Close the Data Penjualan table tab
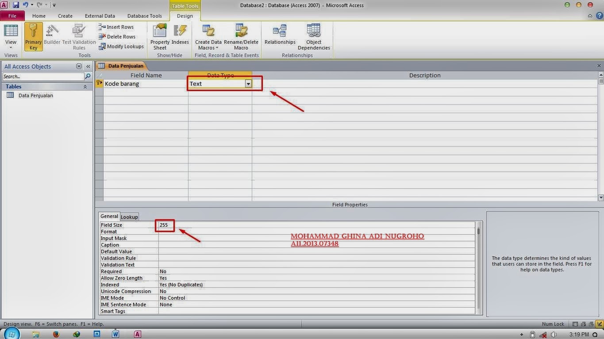Image resolution: width=604 pixels, height=339 pixels. 599,66
